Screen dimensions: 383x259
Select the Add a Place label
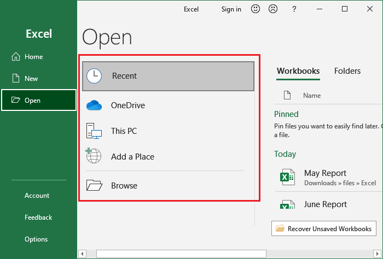coord(132,157)
